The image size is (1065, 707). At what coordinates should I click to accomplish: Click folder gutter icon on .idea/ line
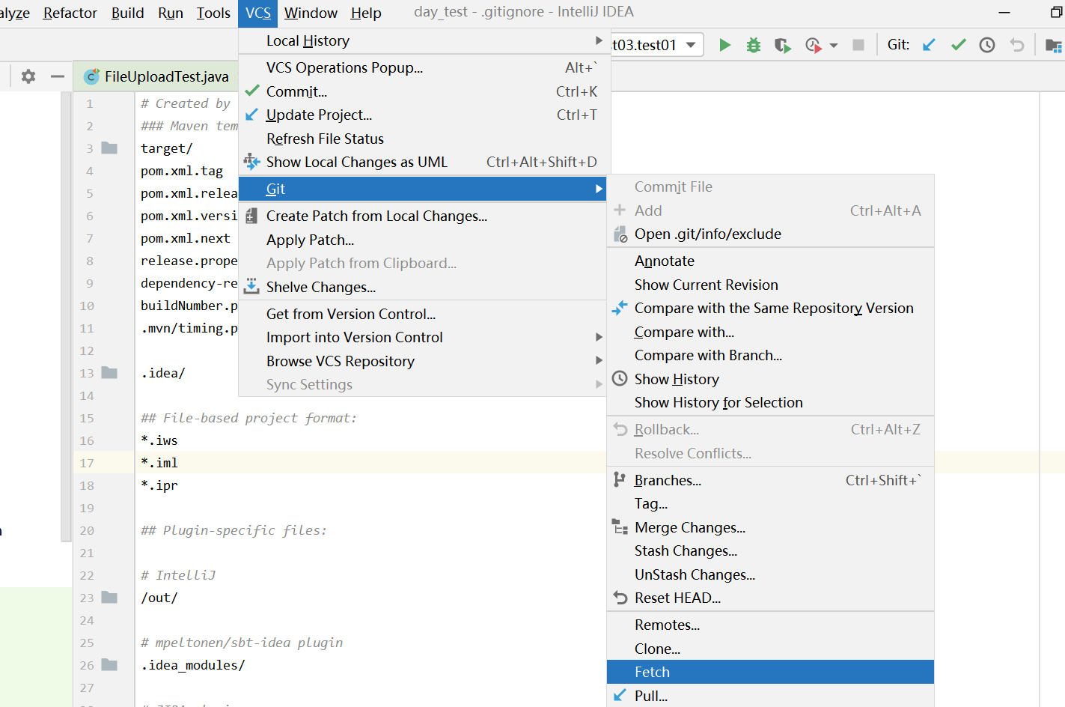(109, 373)
